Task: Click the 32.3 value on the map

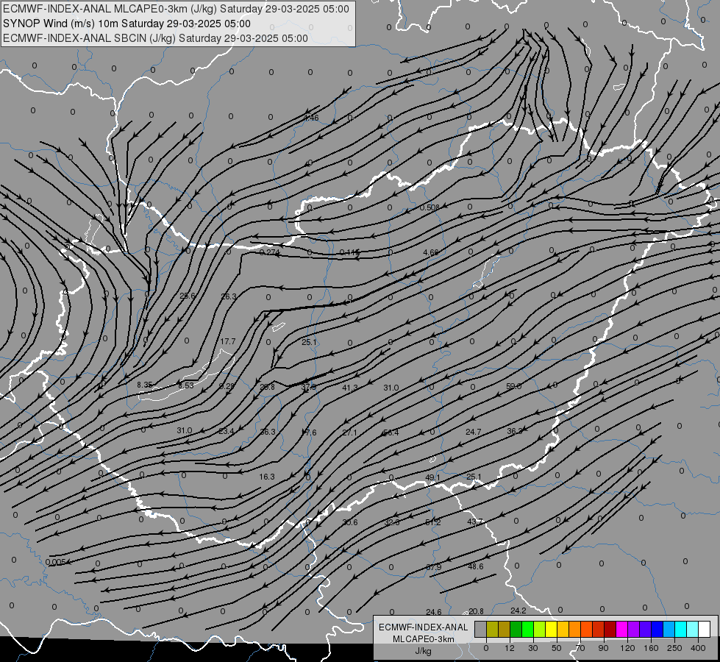Action: pos(392,522)
